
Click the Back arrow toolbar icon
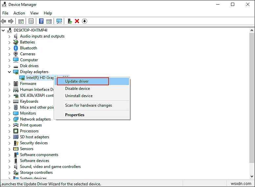[x=3, y=21]
